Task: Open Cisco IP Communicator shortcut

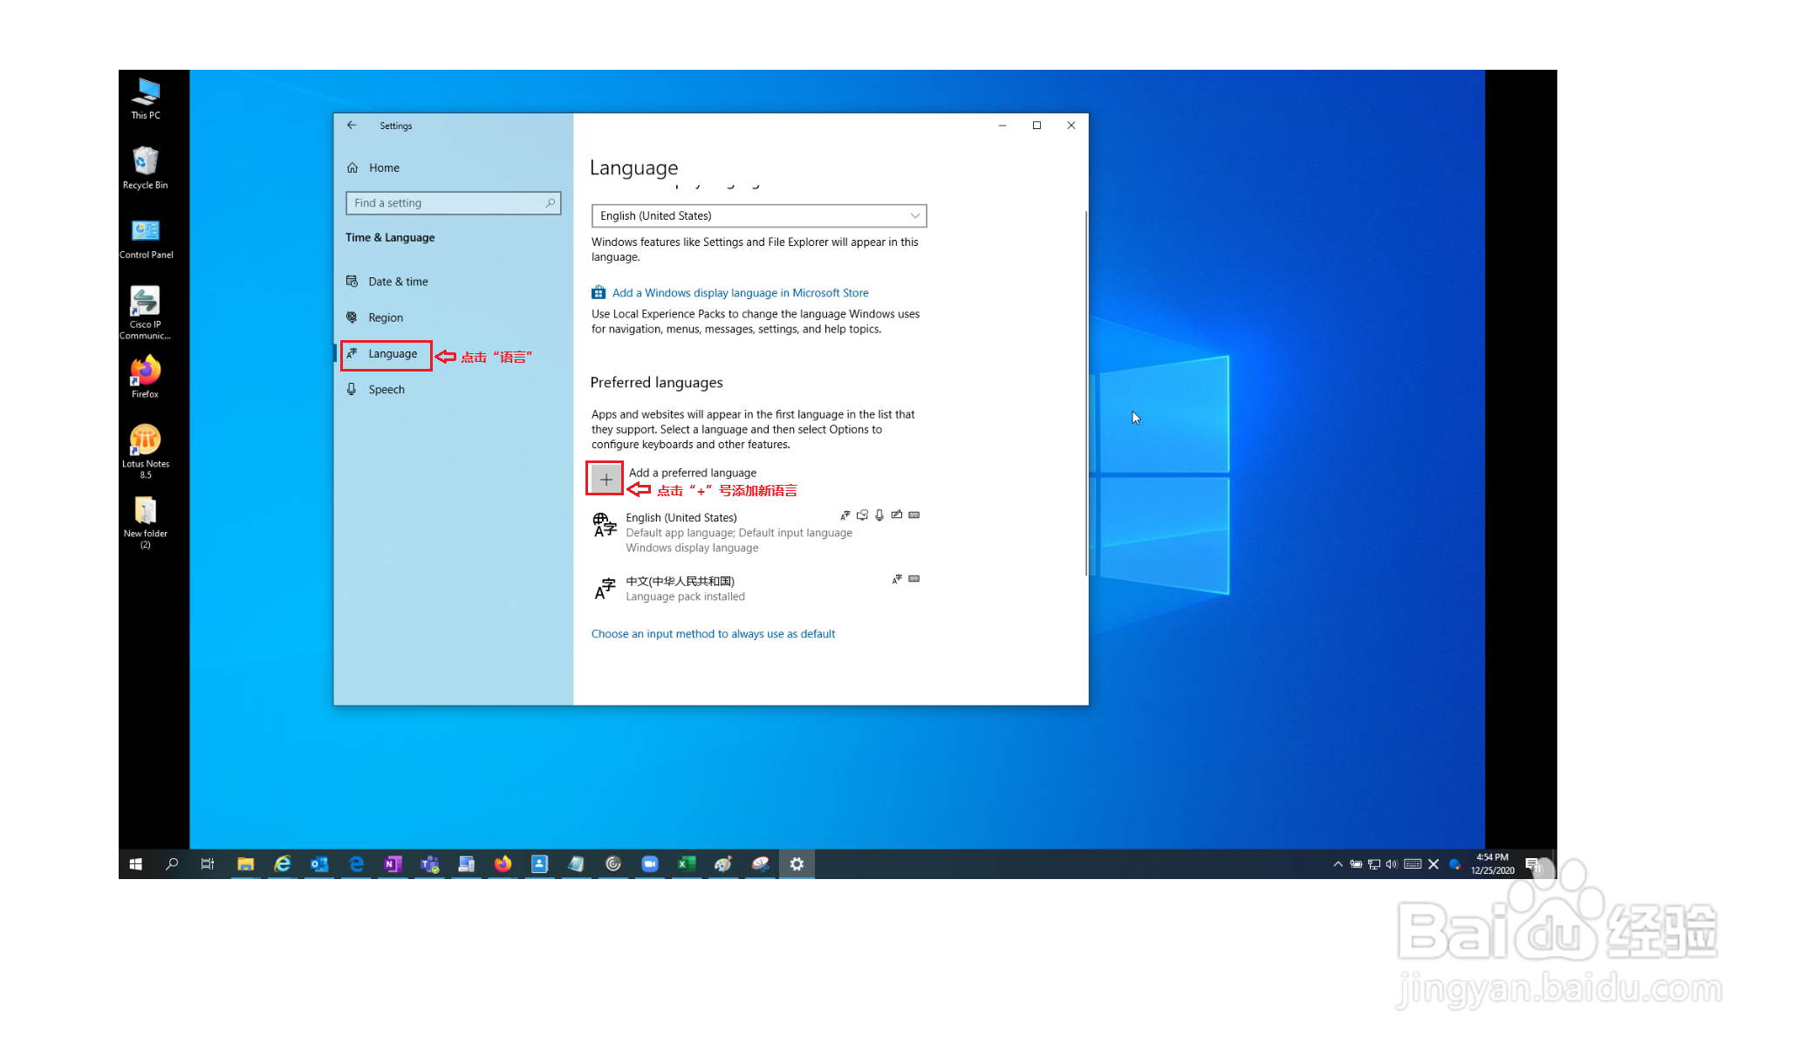Action: coord(146,312)
